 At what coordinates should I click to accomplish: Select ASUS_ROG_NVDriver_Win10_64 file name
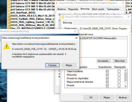point(33,25)
